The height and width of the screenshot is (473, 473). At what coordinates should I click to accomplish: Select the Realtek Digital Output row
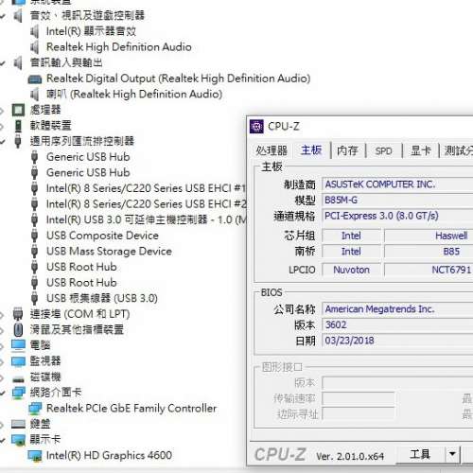pyautogui.click(x=178, y=79)
